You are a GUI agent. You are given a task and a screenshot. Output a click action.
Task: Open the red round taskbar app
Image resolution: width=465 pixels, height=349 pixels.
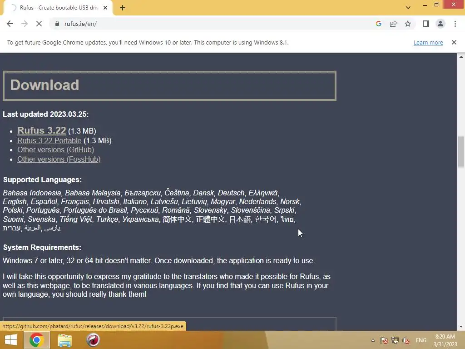tap(93, 340)
